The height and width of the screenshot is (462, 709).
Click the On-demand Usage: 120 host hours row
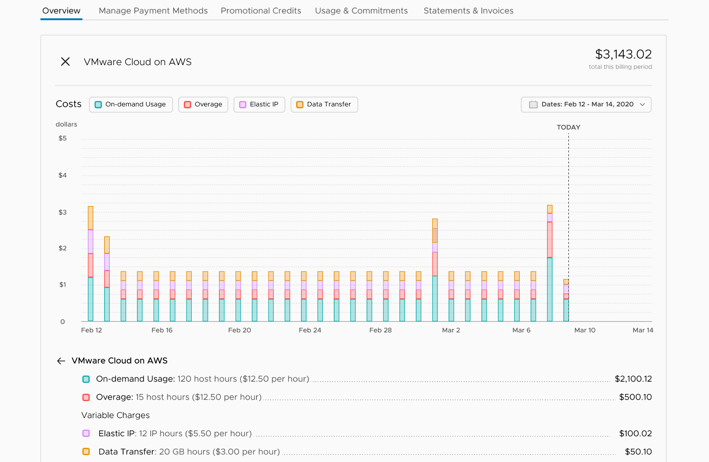[367, 379]
